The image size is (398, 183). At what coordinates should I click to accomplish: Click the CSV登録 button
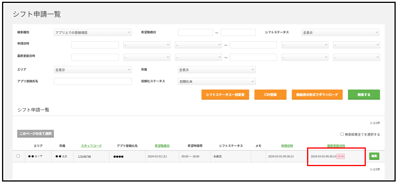[270, 94]
